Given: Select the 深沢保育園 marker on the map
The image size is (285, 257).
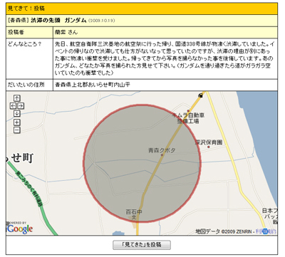Looking at the screenshot, I should coord(209,147).
